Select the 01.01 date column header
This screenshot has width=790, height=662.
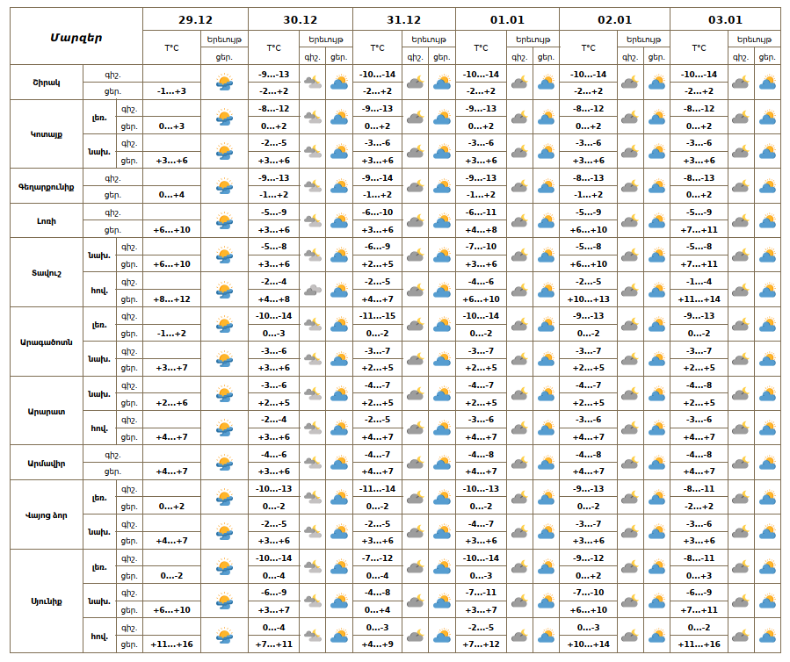(x=507, y=19)
